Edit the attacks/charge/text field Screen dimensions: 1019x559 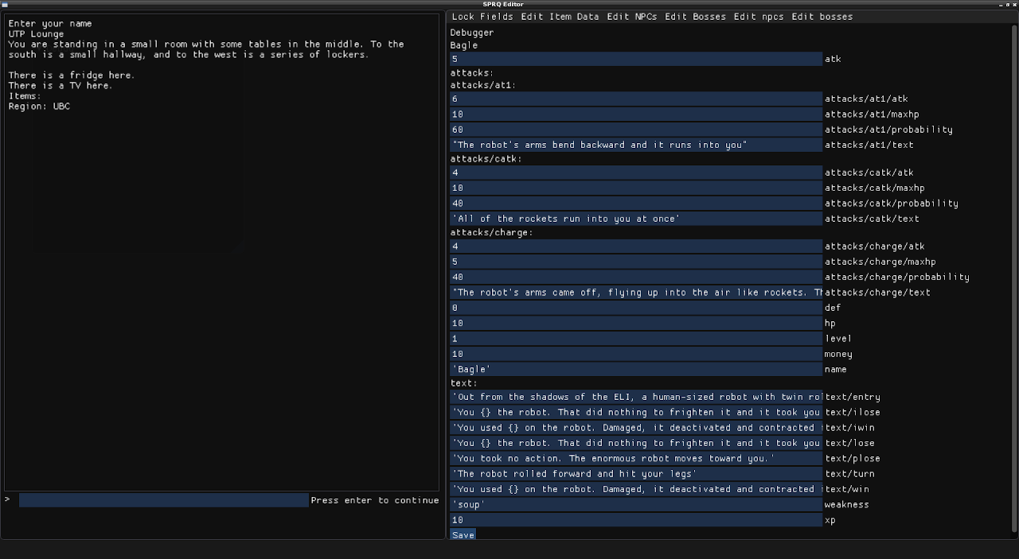[635, 293]
